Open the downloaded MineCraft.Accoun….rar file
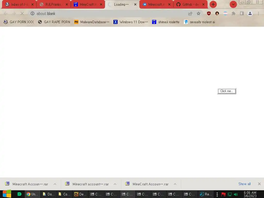This screenshot has width=264, height=198. 147,184
